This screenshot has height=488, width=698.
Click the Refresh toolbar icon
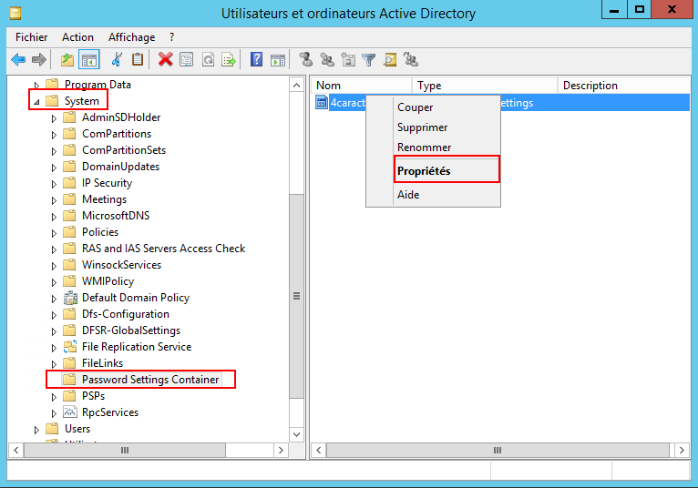208,60
